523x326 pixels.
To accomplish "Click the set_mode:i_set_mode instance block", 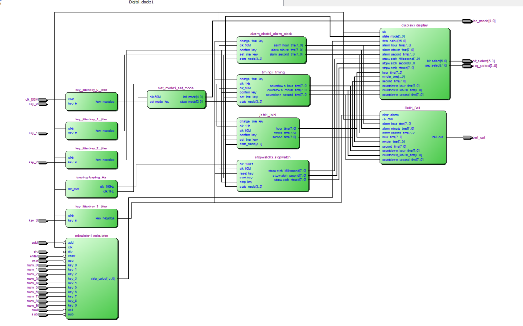I will [x=176, y=99].
